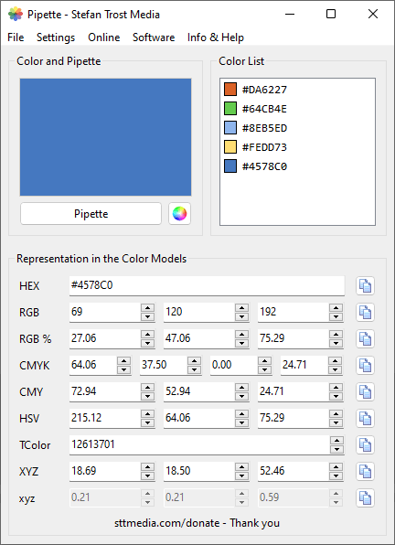Viewport: 395px width, 545px height.
Task: Increase the HSV hue value 215.12
Action: tap(147, 413)
